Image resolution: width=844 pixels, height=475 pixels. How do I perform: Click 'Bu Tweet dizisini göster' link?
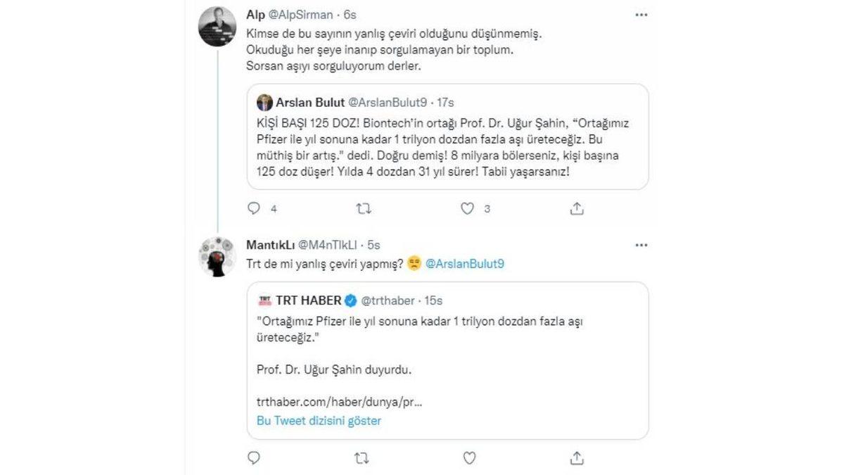(319, 420)
